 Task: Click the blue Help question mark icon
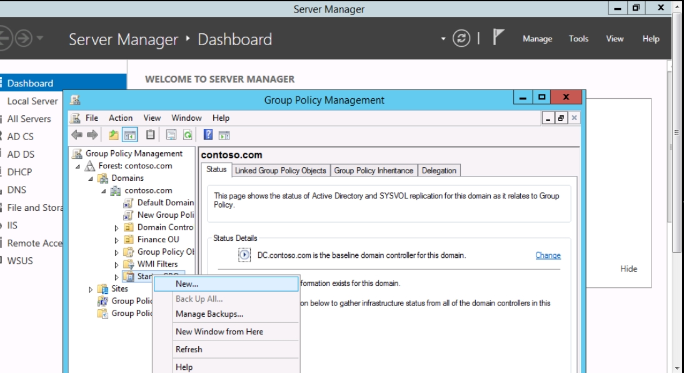(209, 135)
